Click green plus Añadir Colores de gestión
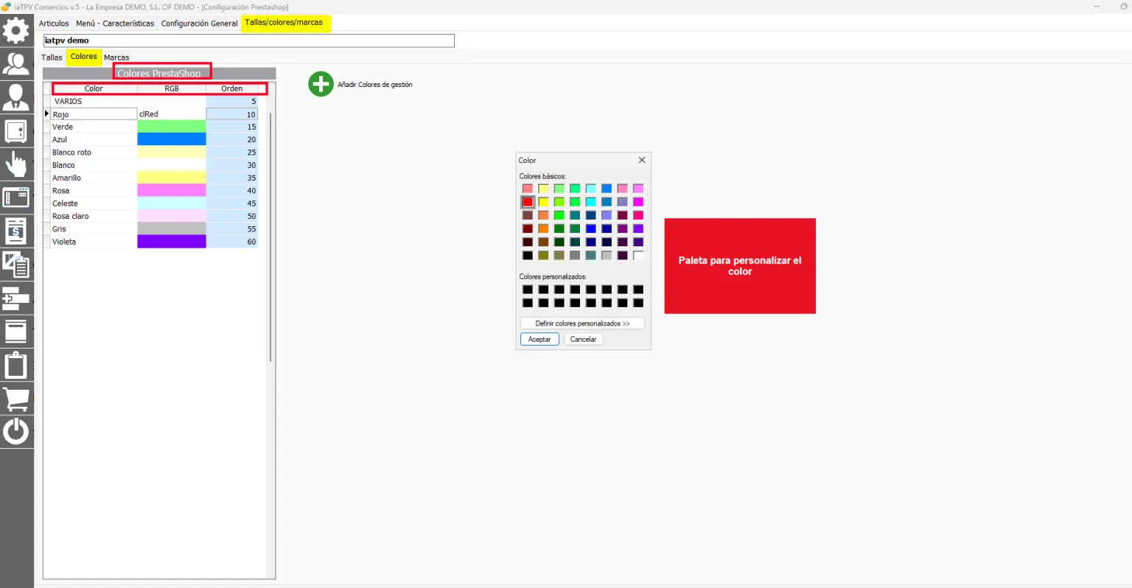This screenshot has width=1132, height=588. pos(321,84)
